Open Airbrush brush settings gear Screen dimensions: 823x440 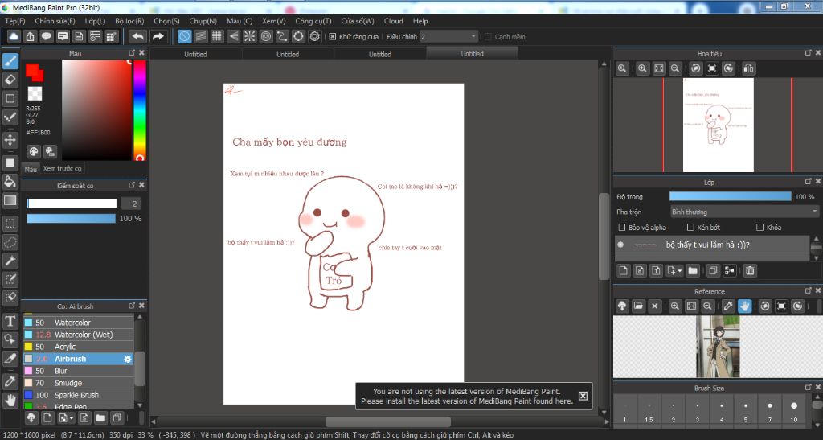[x=127, y=359]
